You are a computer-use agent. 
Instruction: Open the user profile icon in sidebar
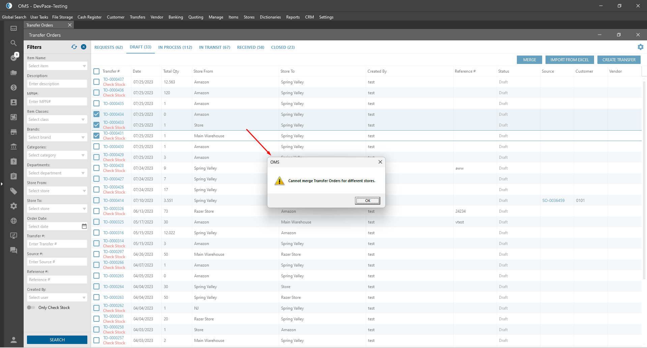13,340
